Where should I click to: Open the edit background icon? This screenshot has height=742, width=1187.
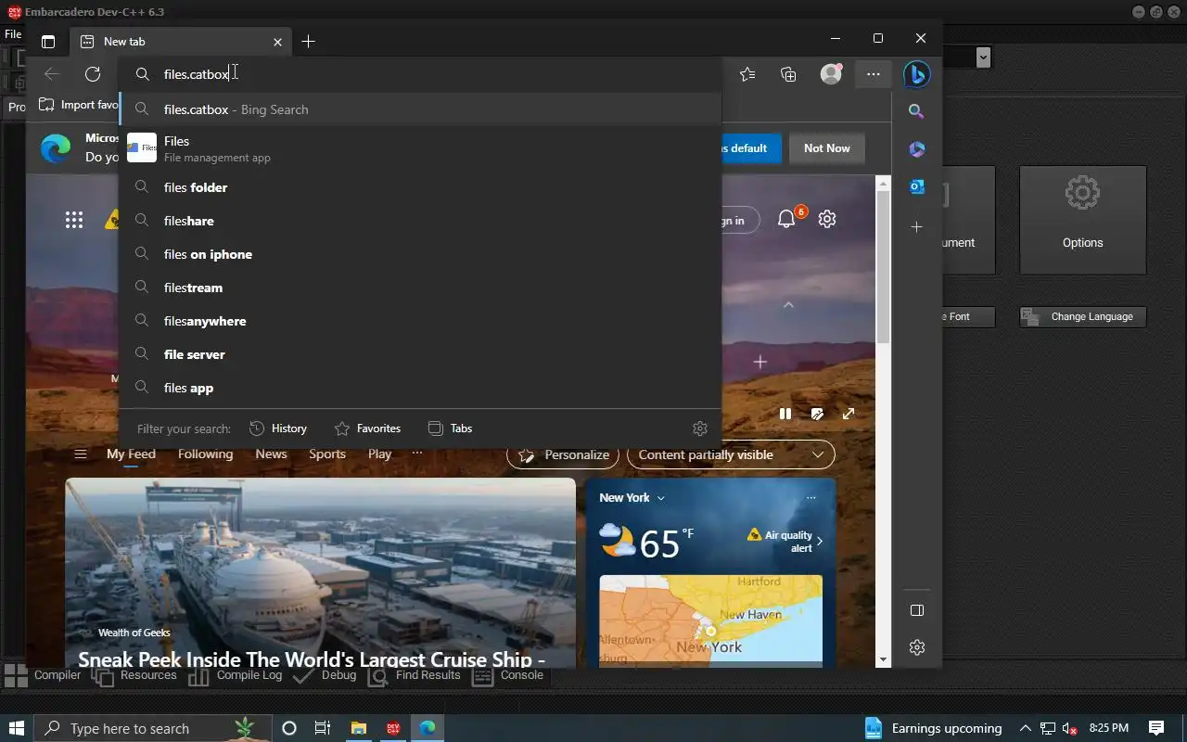(x=817, y=414)
